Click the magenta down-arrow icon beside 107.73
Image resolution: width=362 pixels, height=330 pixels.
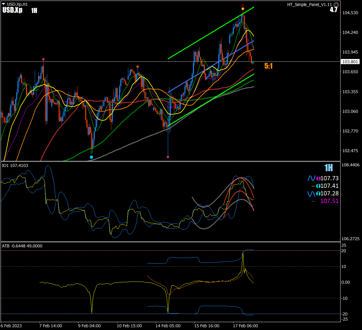(318, 178)
